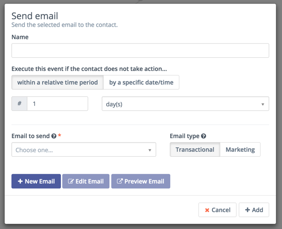This screenshot has height=229, width=282.
Task: Click the interval number field showing 1
Action: (57, 104)
